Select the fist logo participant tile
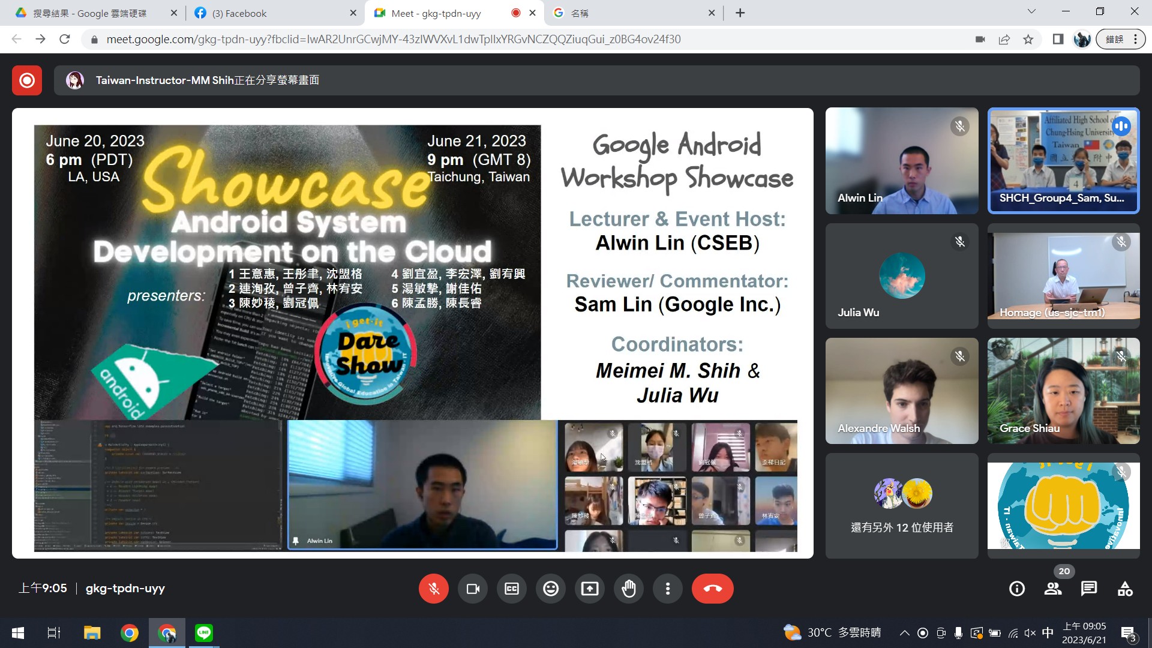Screen dimensions: 1152x648 (1064, 506)
